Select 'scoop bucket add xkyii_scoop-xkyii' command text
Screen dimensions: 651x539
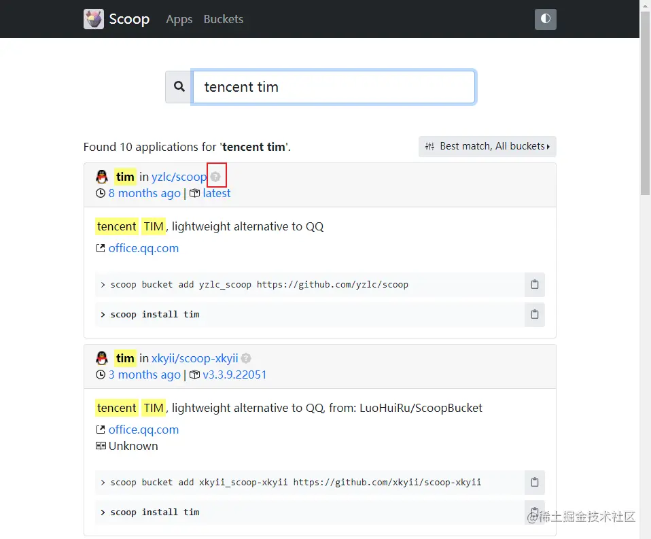point(296,482)
